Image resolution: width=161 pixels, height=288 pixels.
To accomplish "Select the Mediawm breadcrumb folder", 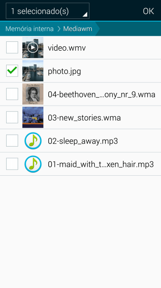I will click(x=78, y=29).
